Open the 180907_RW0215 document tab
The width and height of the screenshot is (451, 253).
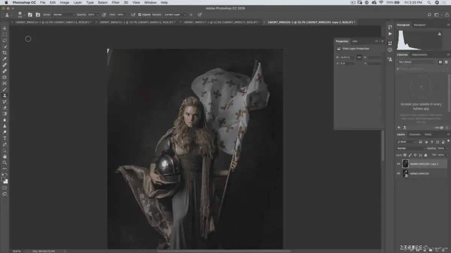[x=135, y=22]
